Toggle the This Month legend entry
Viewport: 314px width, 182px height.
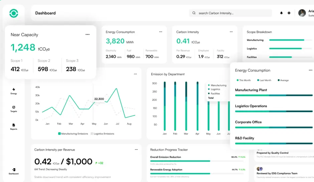[244, 80]
